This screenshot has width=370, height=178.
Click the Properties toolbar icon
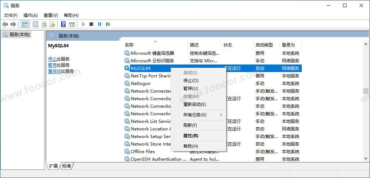pyautogui.click(x=35, y=24)
